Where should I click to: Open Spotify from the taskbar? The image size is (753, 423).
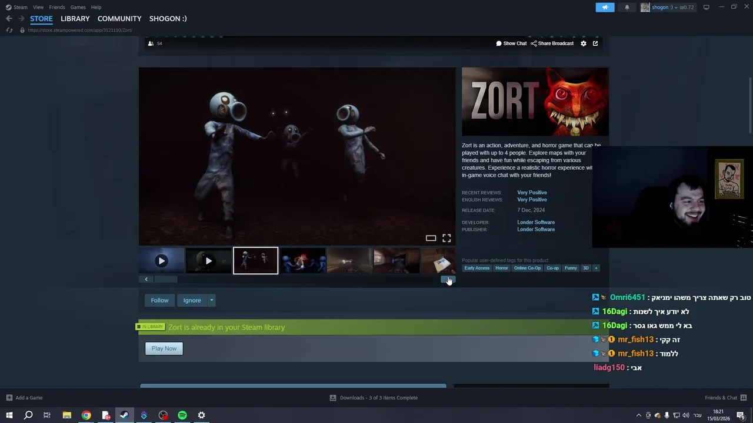pos(182,415)
